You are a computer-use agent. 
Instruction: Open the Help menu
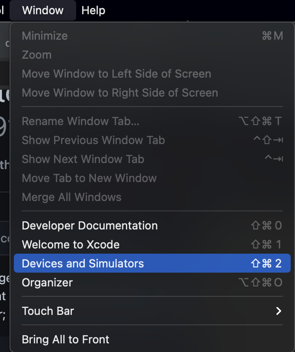pos(93,10)
